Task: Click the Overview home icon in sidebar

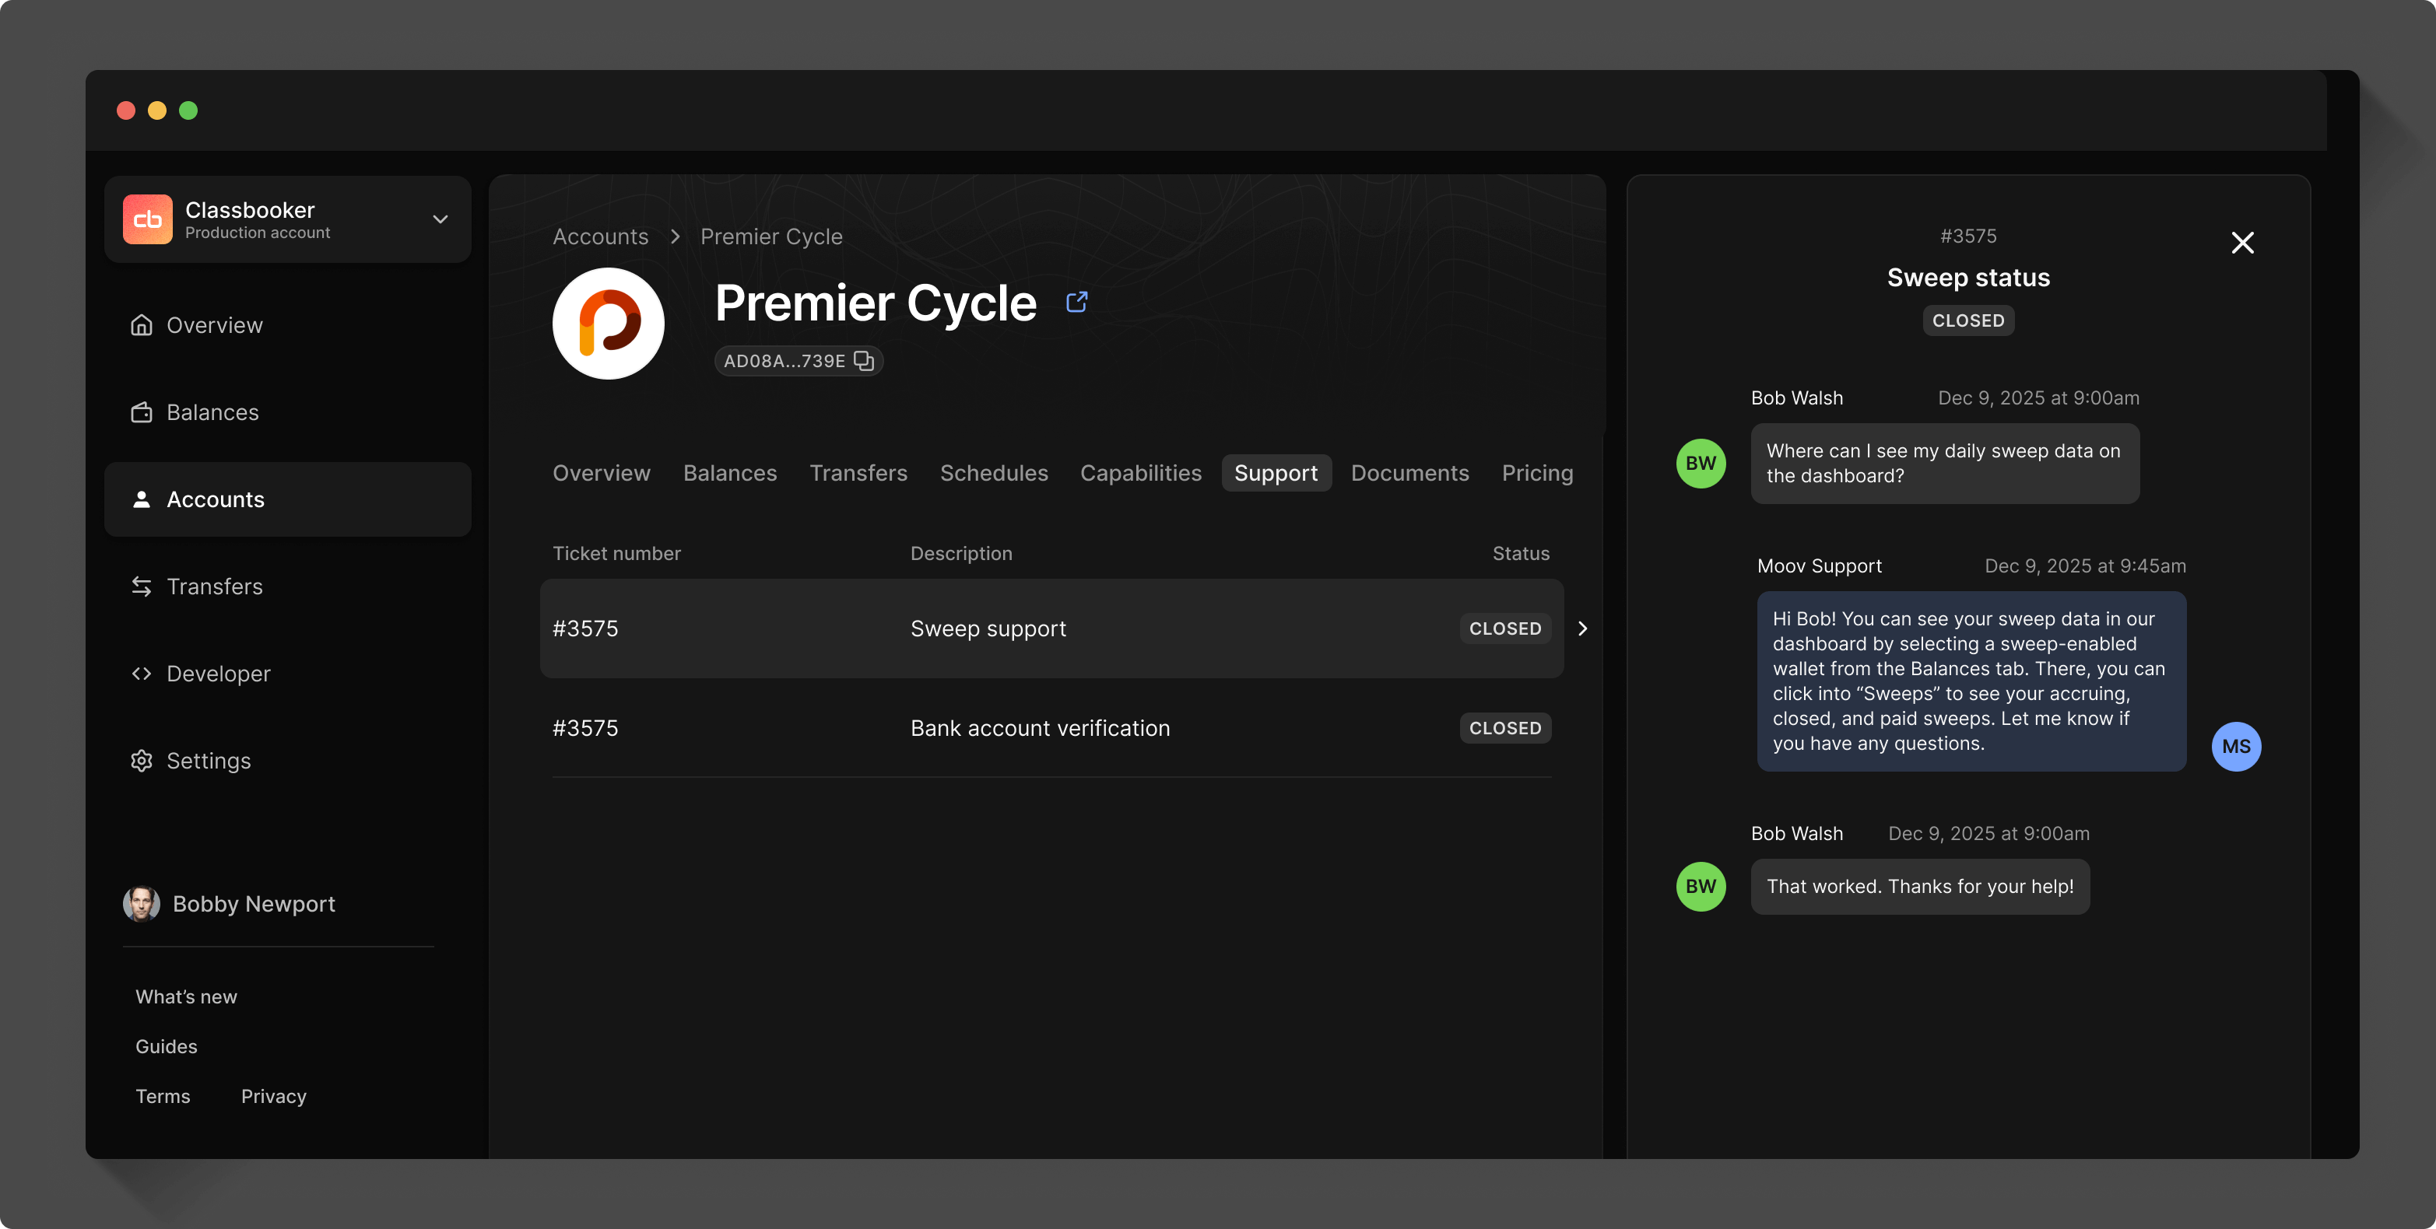Action: coord(141,325)
